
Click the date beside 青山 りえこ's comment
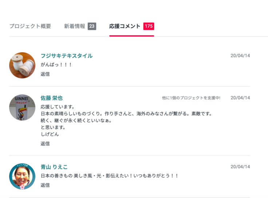pyautogui.click(x=240, y=167)
